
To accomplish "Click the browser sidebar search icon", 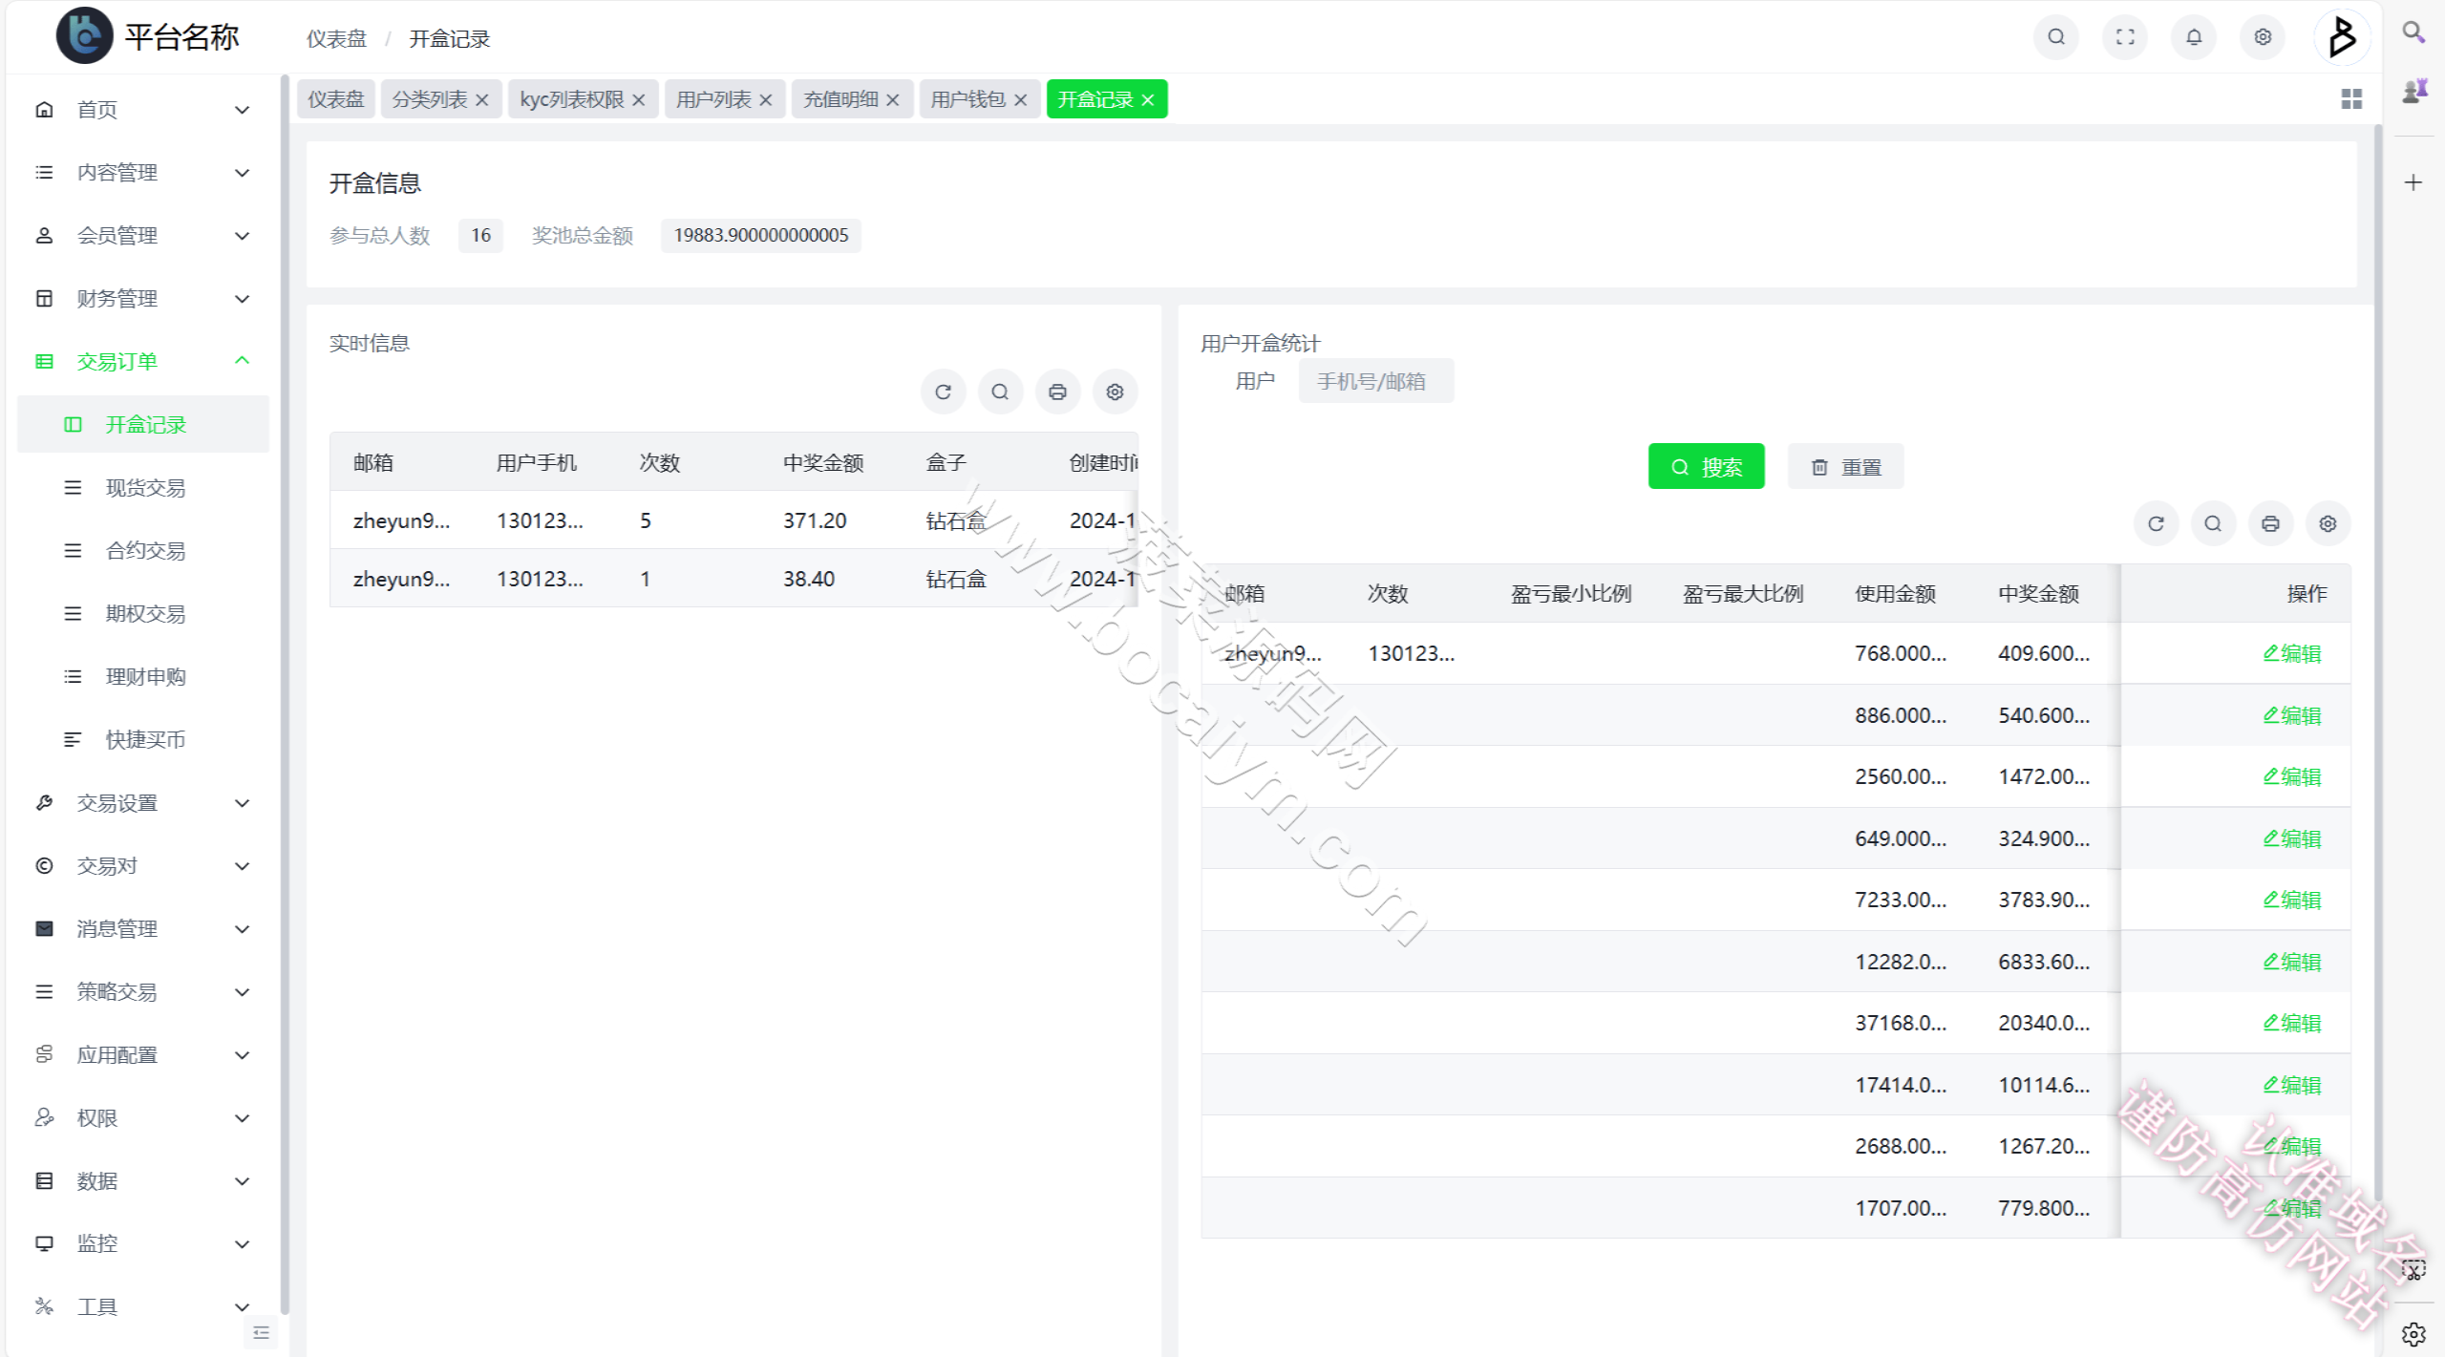I will [x=2413, y=32].
